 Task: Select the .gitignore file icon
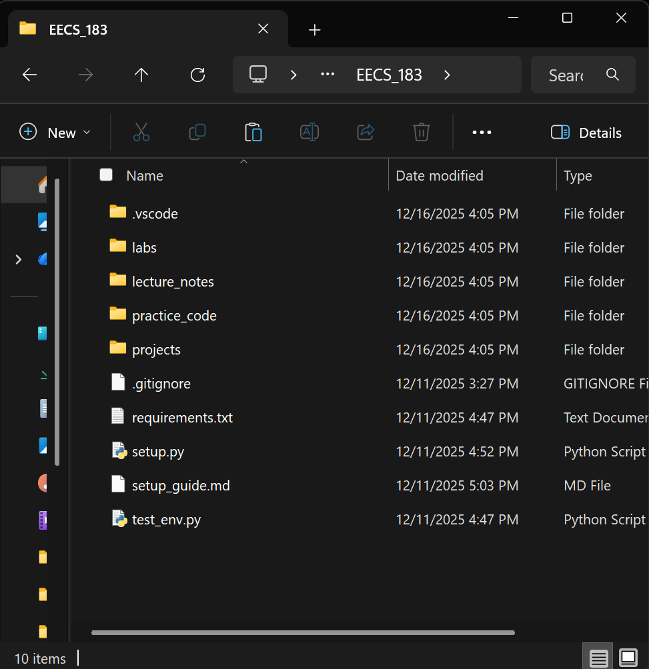(118, 382)
